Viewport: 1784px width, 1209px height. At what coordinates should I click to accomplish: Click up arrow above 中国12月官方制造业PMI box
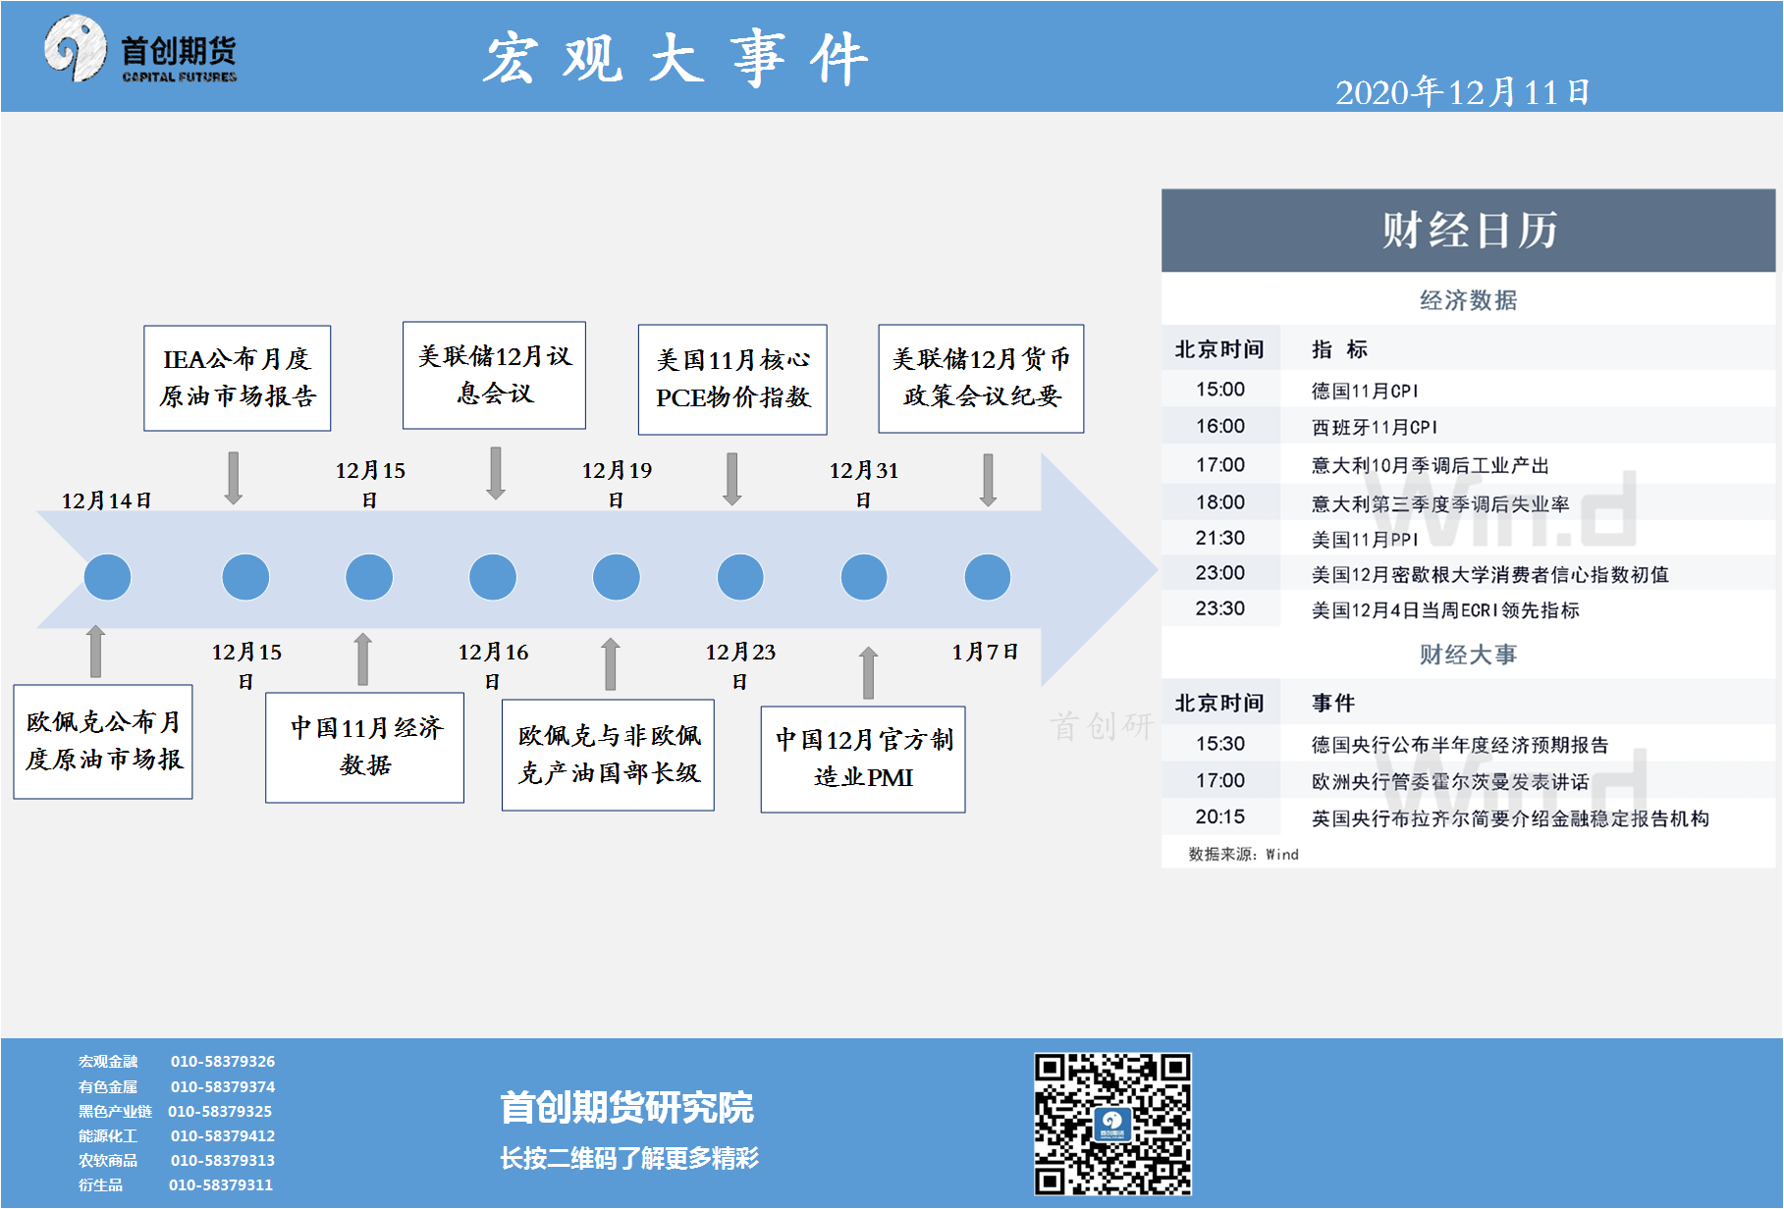pyautogui.click(x=868, y=673)
